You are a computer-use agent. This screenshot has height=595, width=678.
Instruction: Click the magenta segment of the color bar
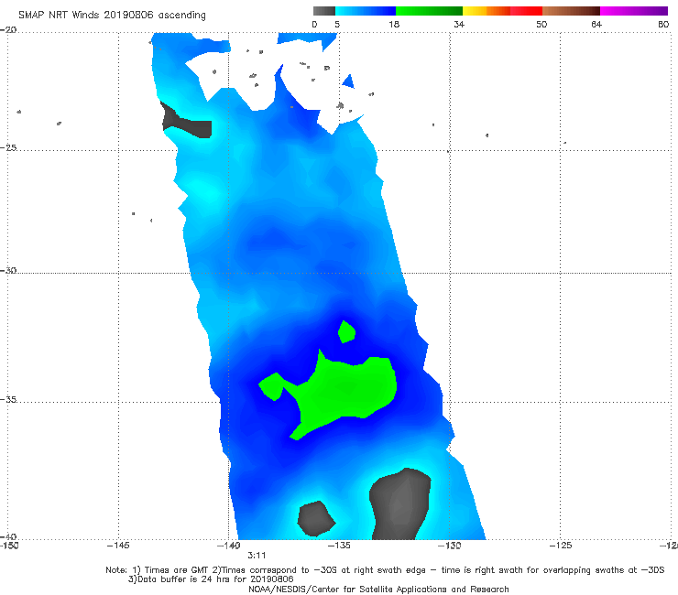click(634, 11)
